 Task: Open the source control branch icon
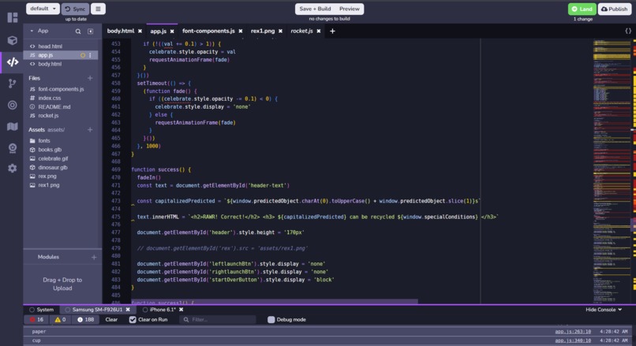[12, 84]
